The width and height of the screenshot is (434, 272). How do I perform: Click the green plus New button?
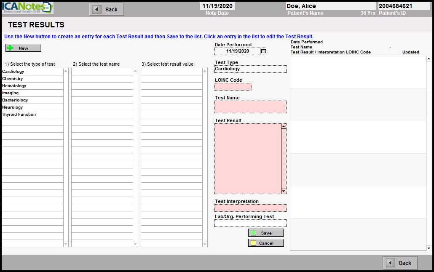tap(24, 48)
